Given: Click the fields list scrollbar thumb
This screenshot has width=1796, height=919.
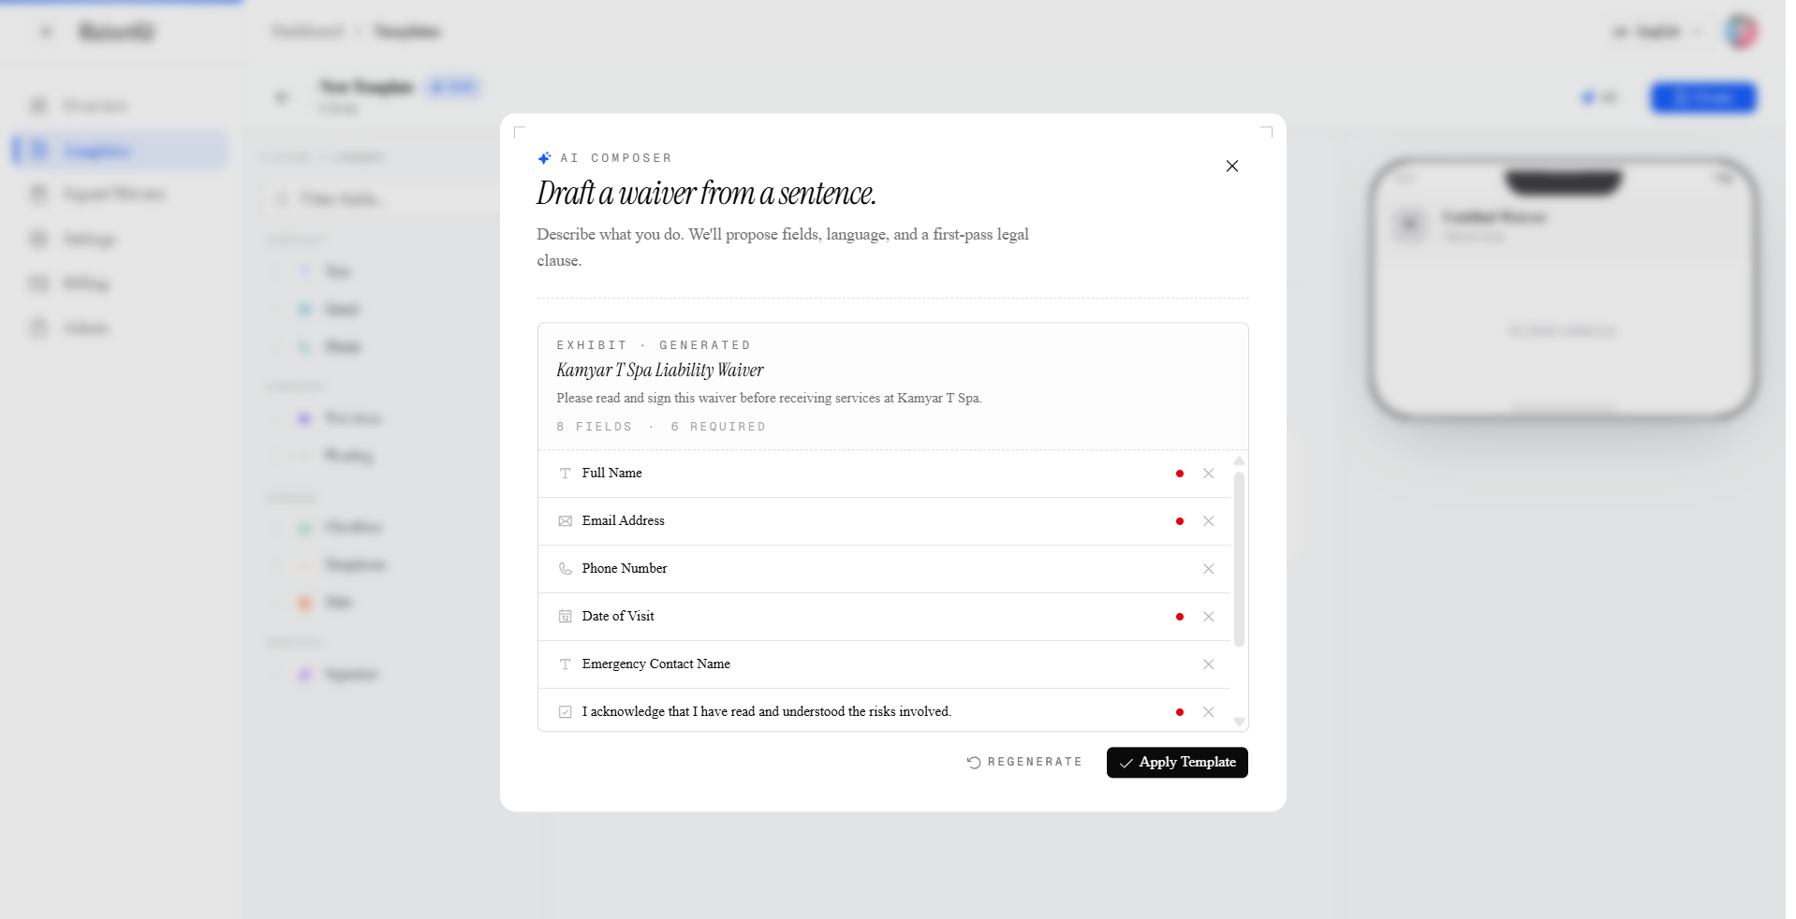Looking at the screenshot, I should 1239,560.
